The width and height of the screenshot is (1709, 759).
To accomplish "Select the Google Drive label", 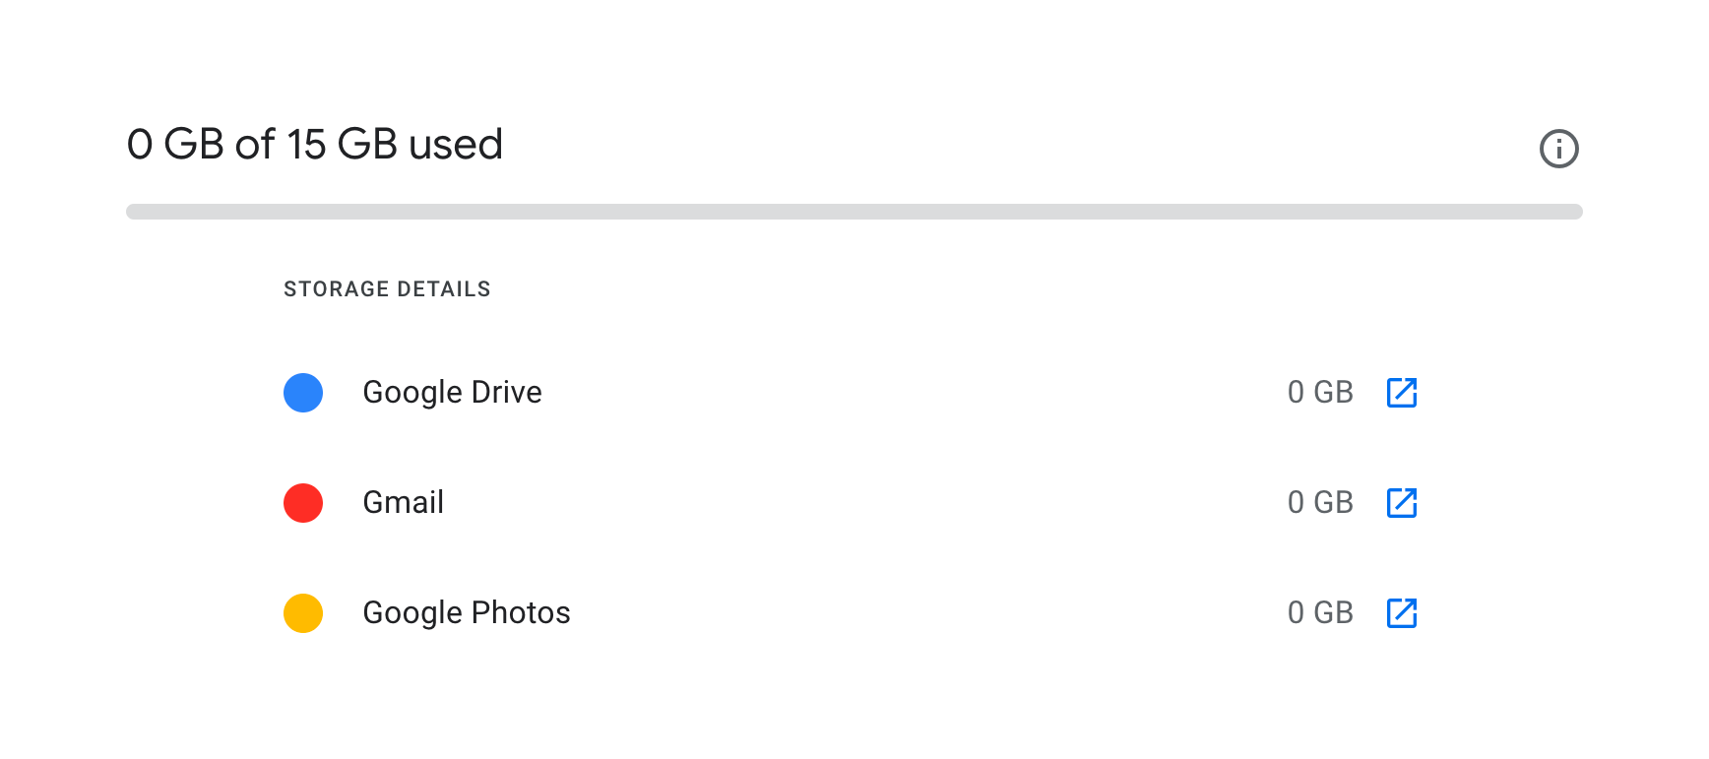I will (452, 393).
